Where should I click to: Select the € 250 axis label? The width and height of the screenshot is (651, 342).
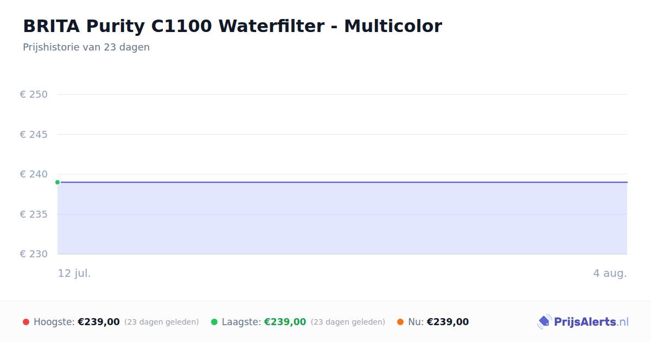point(34,94)
